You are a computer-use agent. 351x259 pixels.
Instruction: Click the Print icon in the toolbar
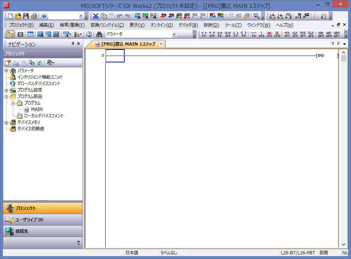pos(34,16)
